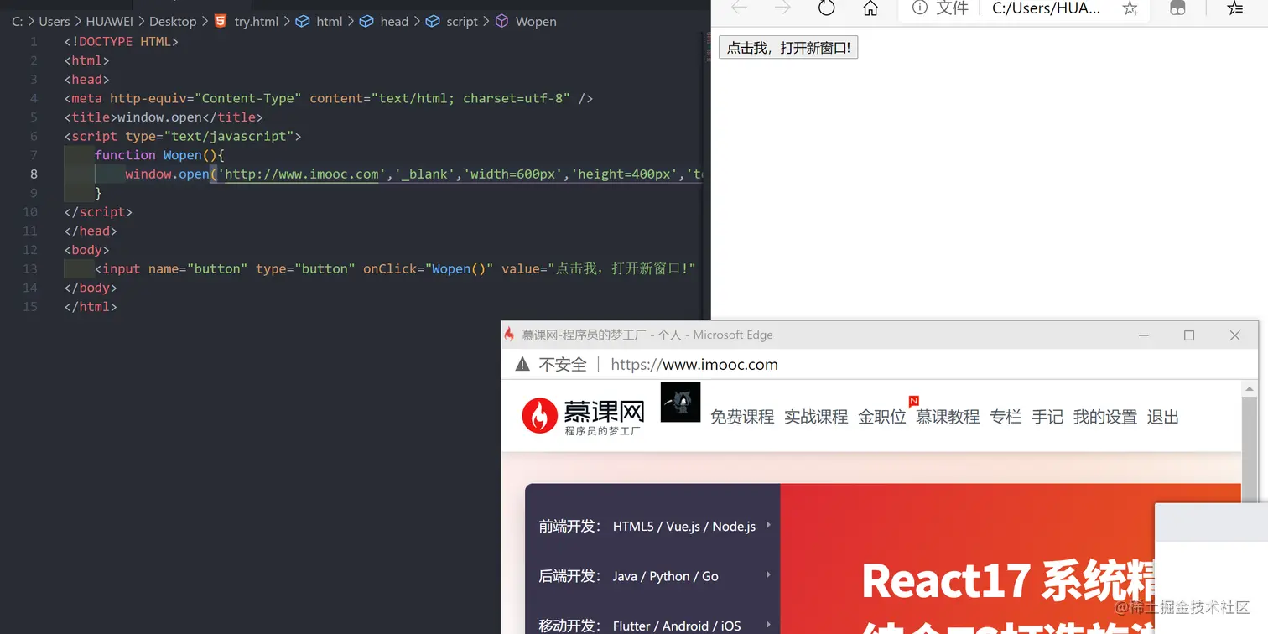Click the browser back arrow

point(739,8)
